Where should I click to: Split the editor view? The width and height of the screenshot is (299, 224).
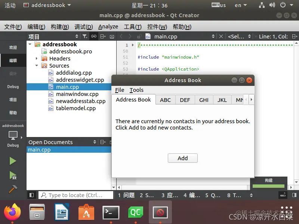[295, 36]
